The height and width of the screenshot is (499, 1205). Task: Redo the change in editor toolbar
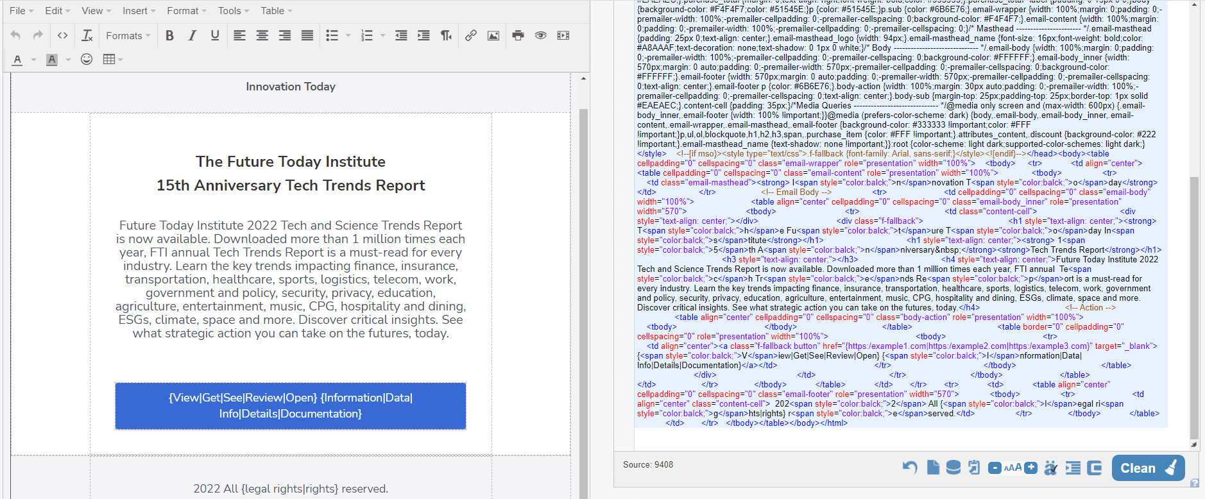click(x=38, y=35)
